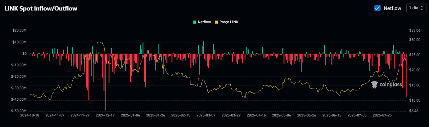Click the $25.00 price axis label
The image size is (429, 127).
pos(415,55)
